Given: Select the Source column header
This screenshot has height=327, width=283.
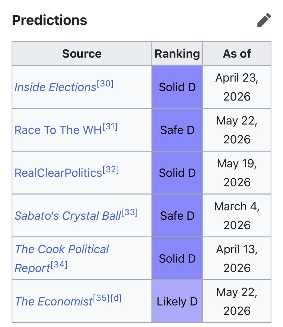Looking at the screenshot, I should 82,53.
